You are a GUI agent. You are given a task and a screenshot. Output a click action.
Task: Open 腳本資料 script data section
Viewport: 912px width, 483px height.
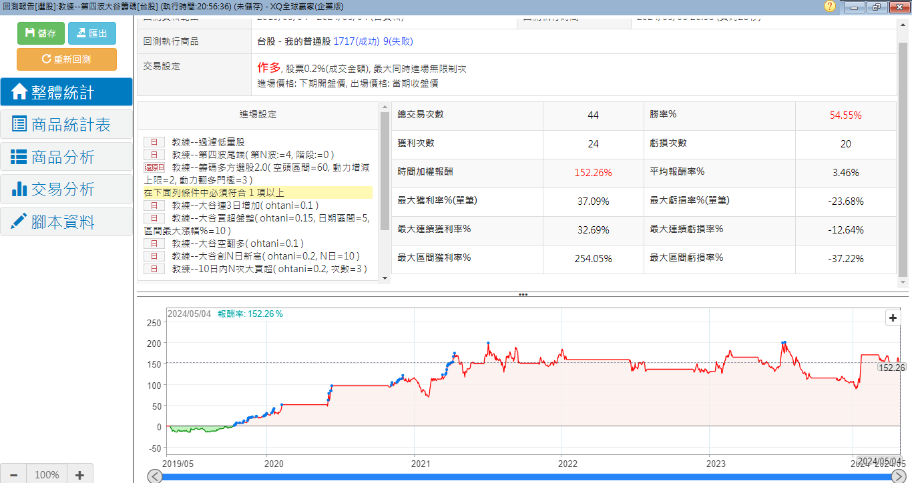tap(66, 221)
